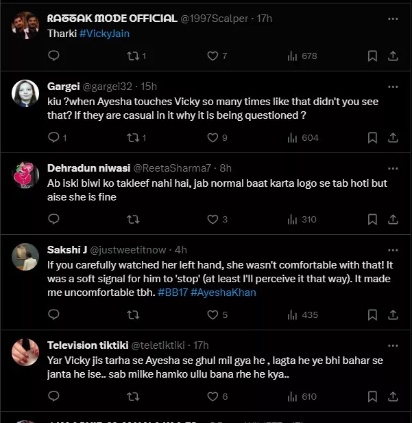Bookmark the RATTAK MODE OFFICIAL tweet
The image size is (412, 423).
[372, 56]
